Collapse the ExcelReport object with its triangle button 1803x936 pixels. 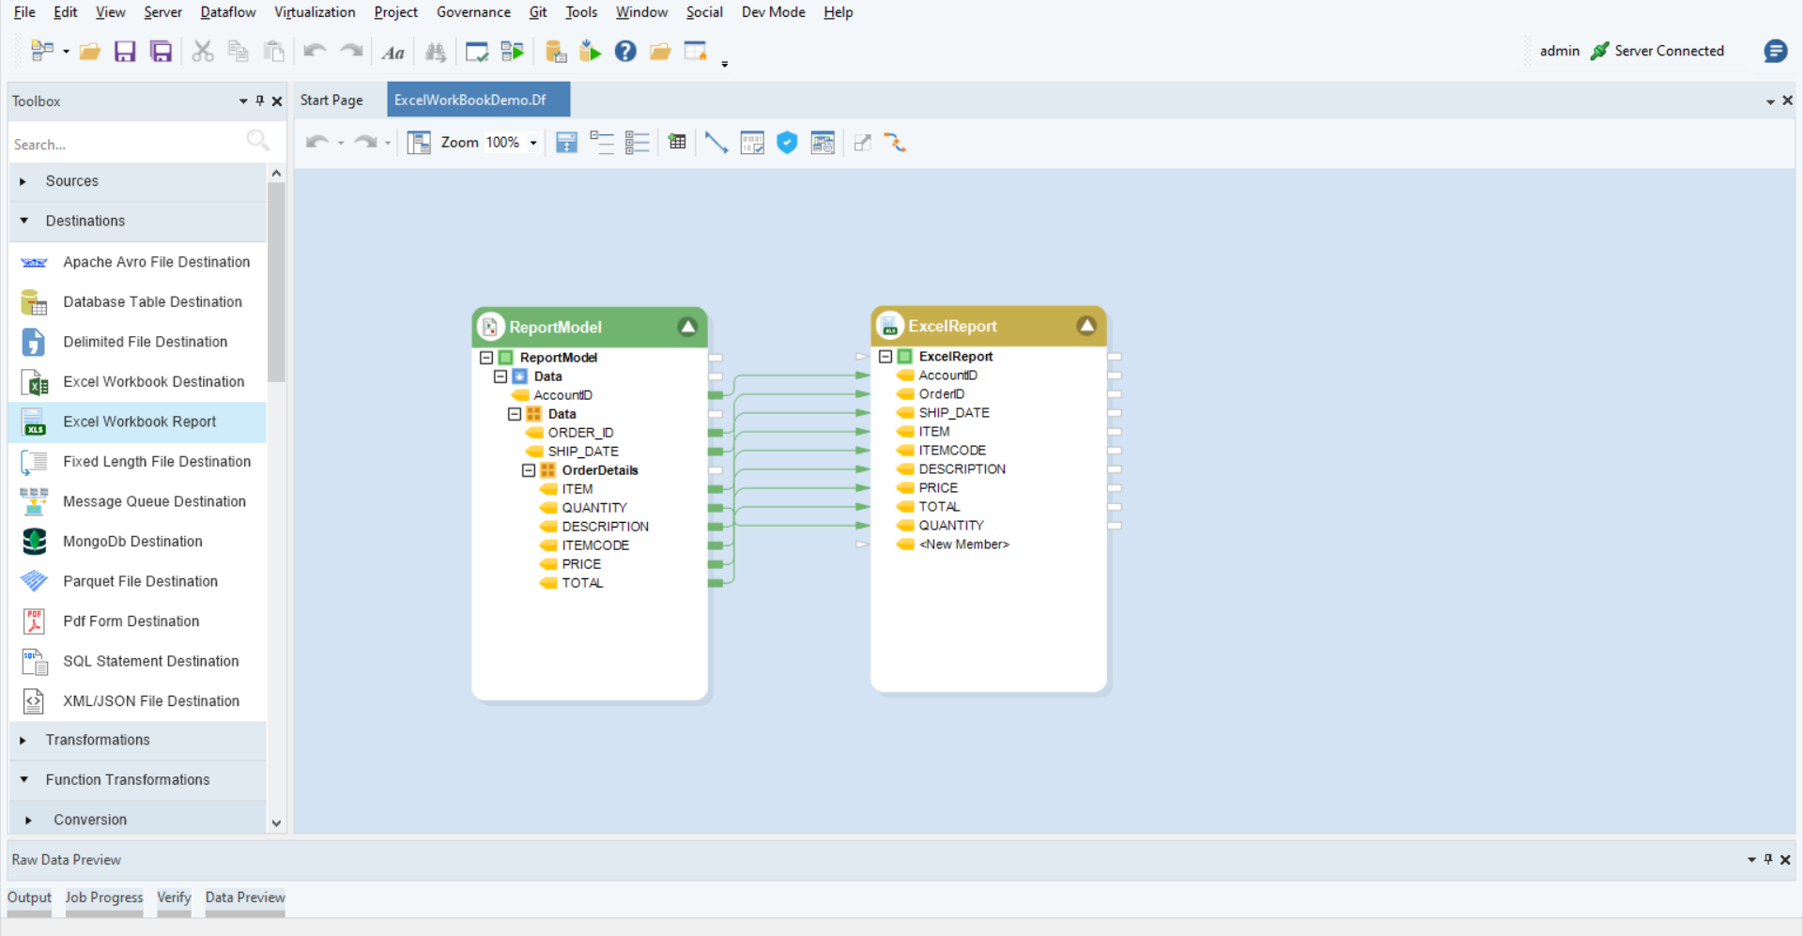[x=1086, y=326]
